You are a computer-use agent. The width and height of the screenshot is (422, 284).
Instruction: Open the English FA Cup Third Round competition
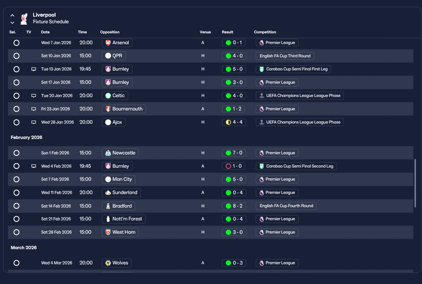pos(285,56)
